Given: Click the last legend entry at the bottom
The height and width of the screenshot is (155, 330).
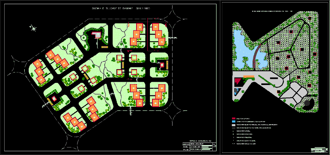Looking at the screenshot, I should click(x=244, y=144).
